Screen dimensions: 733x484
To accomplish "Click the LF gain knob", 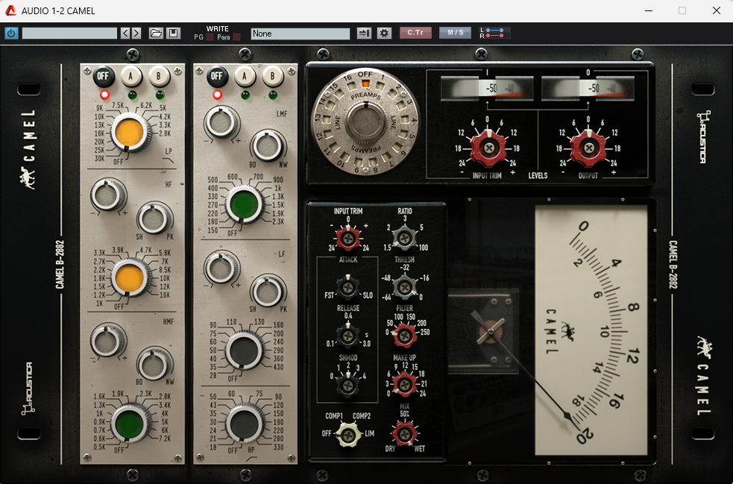I will [x=221, y=268].
